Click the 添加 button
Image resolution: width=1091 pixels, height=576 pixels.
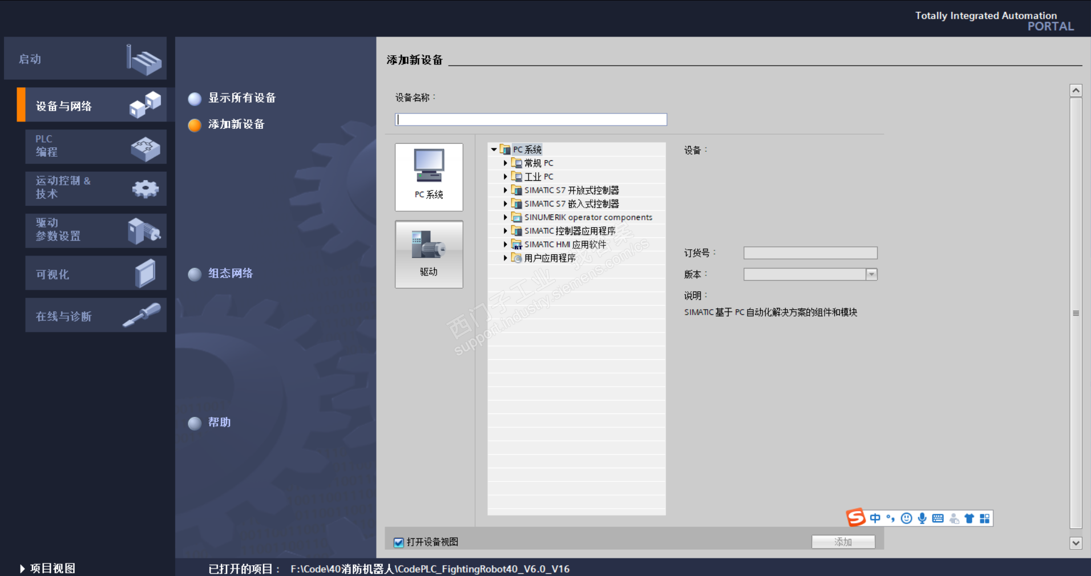(x=843, y=542)
